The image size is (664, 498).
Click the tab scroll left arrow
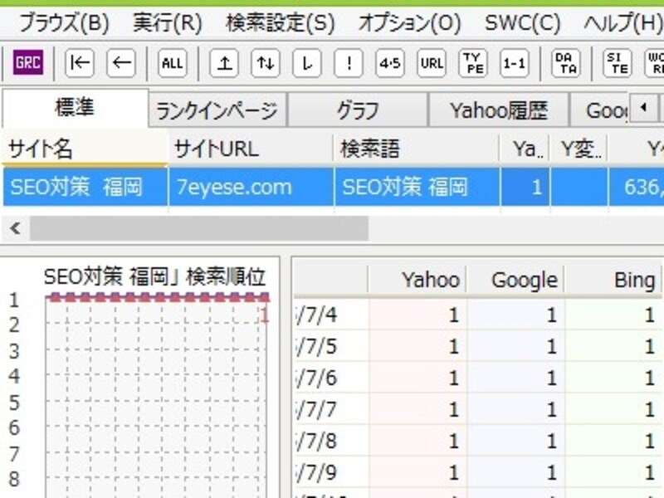pyautogui.click(x=643, y=108)
